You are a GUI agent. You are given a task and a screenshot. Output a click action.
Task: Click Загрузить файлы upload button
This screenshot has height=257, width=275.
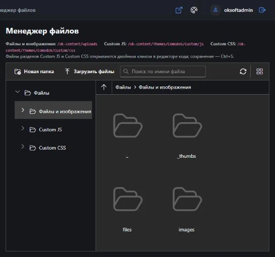pyautogui.click(x=89, y=71)
